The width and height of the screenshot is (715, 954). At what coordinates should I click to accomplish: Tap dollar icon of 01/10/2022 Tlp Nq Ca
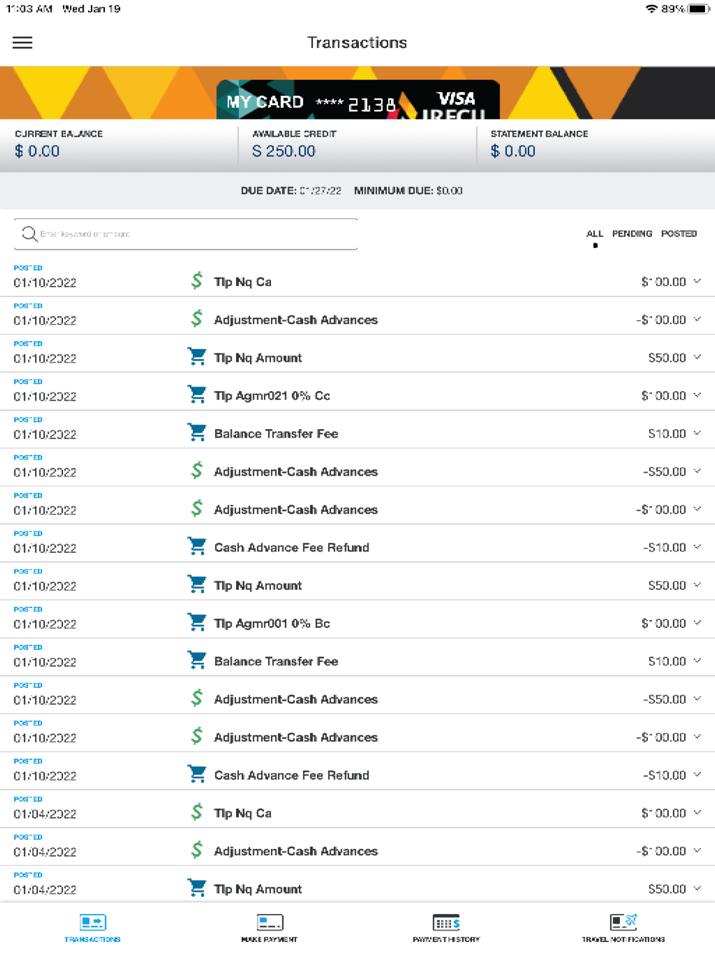(197, 280)
